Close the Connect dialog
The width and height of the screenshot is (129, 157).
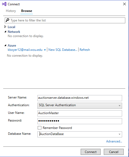(124, 4)
